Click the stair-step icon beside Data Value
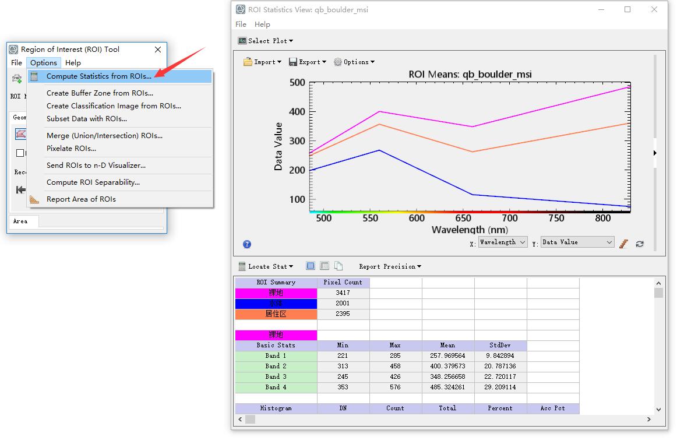The image size is (677, 440). pos(624,244)
